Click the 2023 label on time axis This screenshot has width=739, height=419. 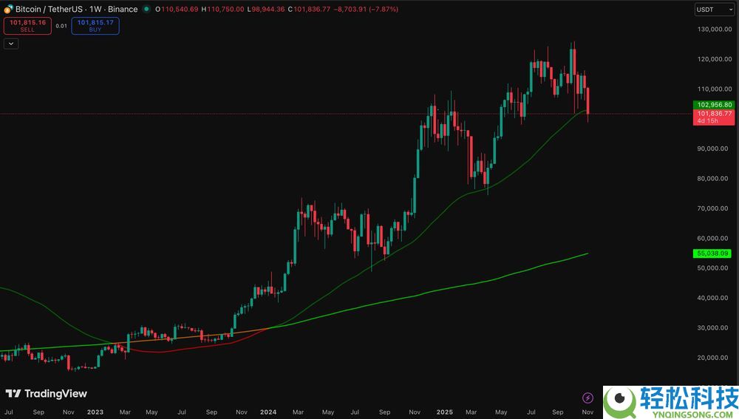click(95, 412)
